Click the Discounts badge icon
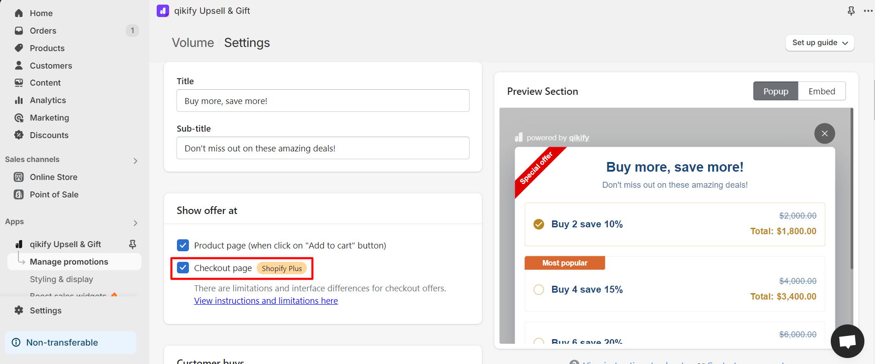 [19, 135]
